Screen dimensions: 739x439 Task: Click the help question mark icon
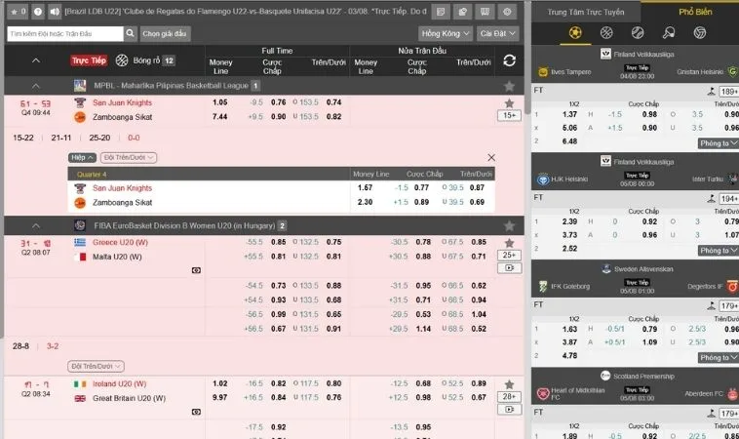37,12
